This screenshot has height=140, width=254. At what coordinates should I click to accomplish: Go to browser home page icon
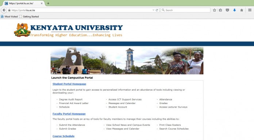242,10
